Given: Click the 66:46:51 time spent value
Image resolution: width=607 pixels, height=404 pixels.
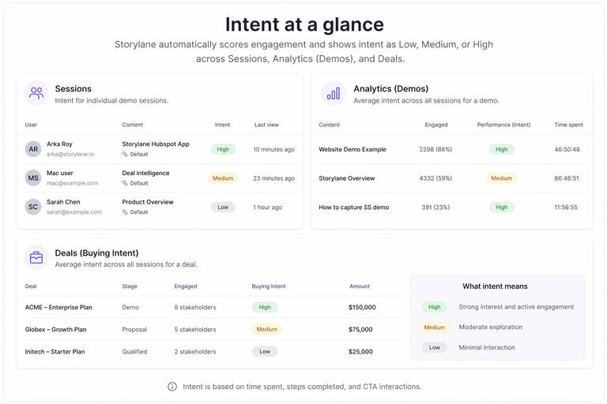Looking at the screenshot, I should click(567, 178).
